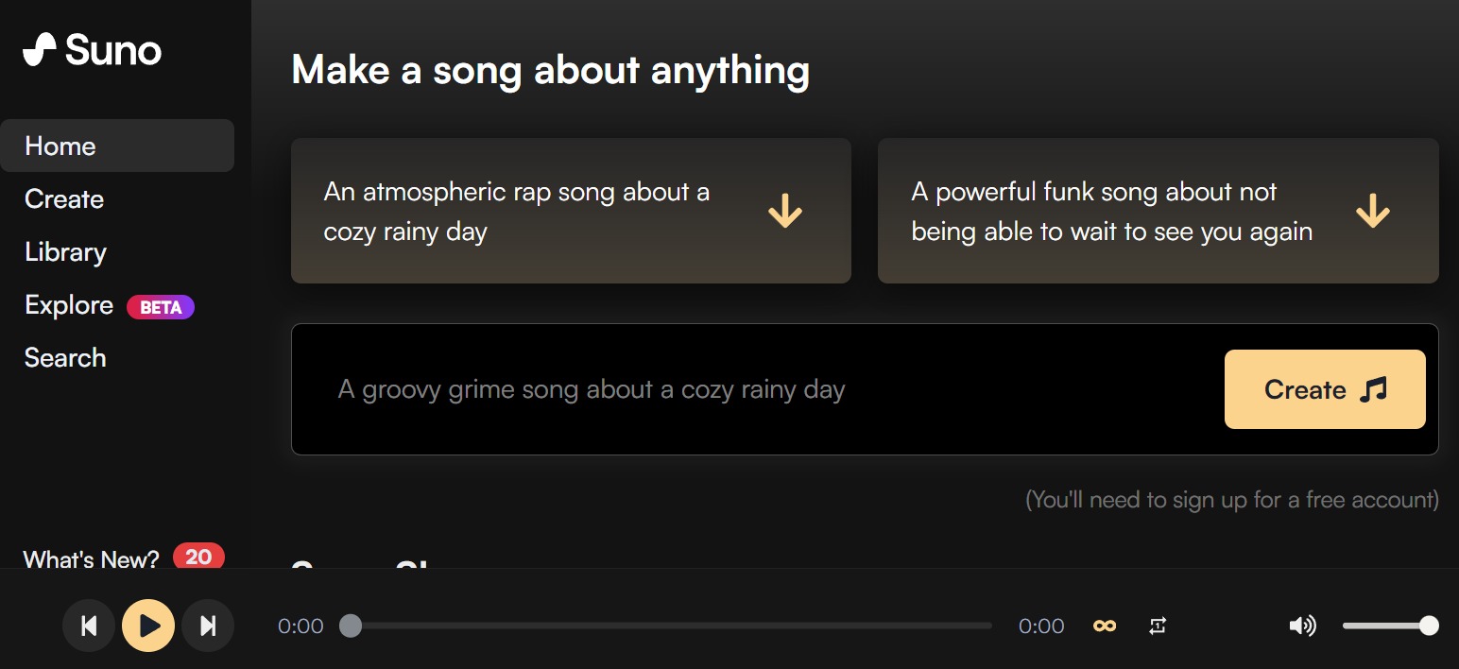This screenshot has width=1459, height=669.
Task: Use the powerful funk song arrow
Action: tap(1373, 211)
